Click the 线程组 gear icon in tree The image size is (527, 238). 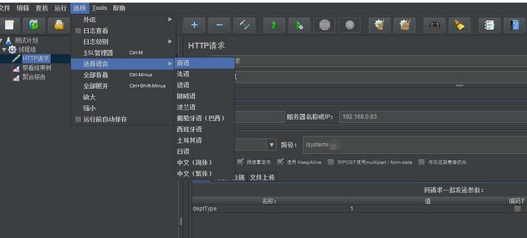coord(13,49)
